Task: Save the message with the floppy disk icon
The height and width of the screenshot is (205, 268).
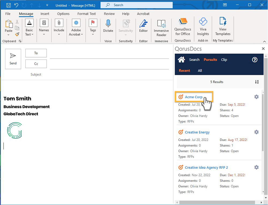Action: (8, 5)
